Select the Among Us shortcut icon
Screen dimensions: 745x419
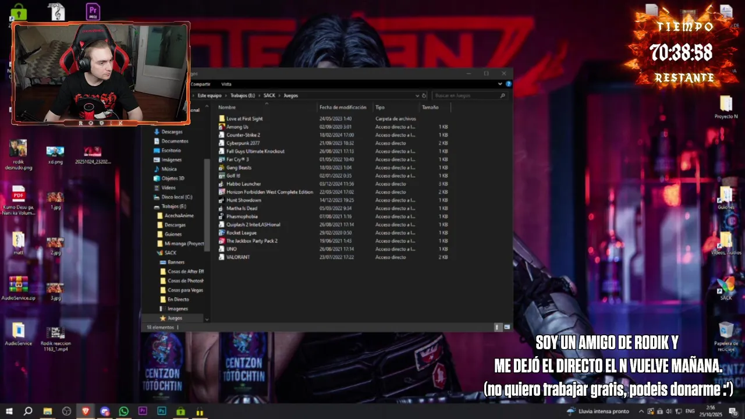point(222,127)
